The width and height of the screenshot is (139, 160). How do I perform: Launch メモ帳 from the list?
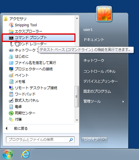pos(20,82)
